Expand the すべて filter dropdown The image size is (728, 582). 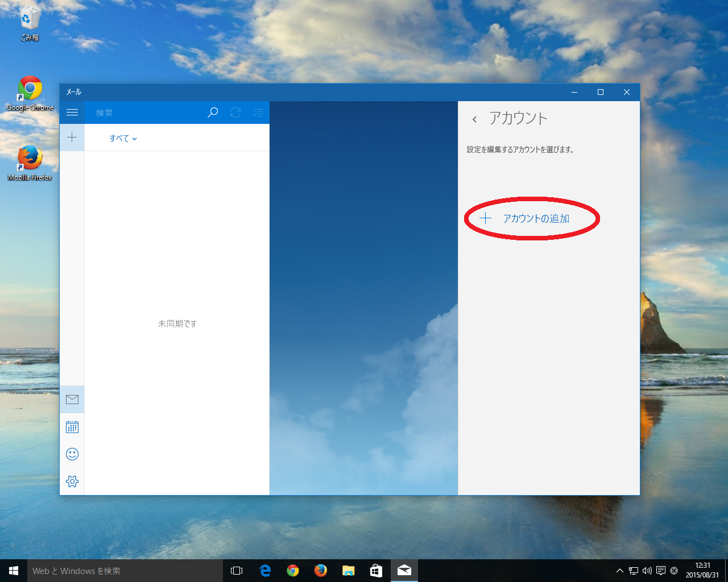point(123,138)
